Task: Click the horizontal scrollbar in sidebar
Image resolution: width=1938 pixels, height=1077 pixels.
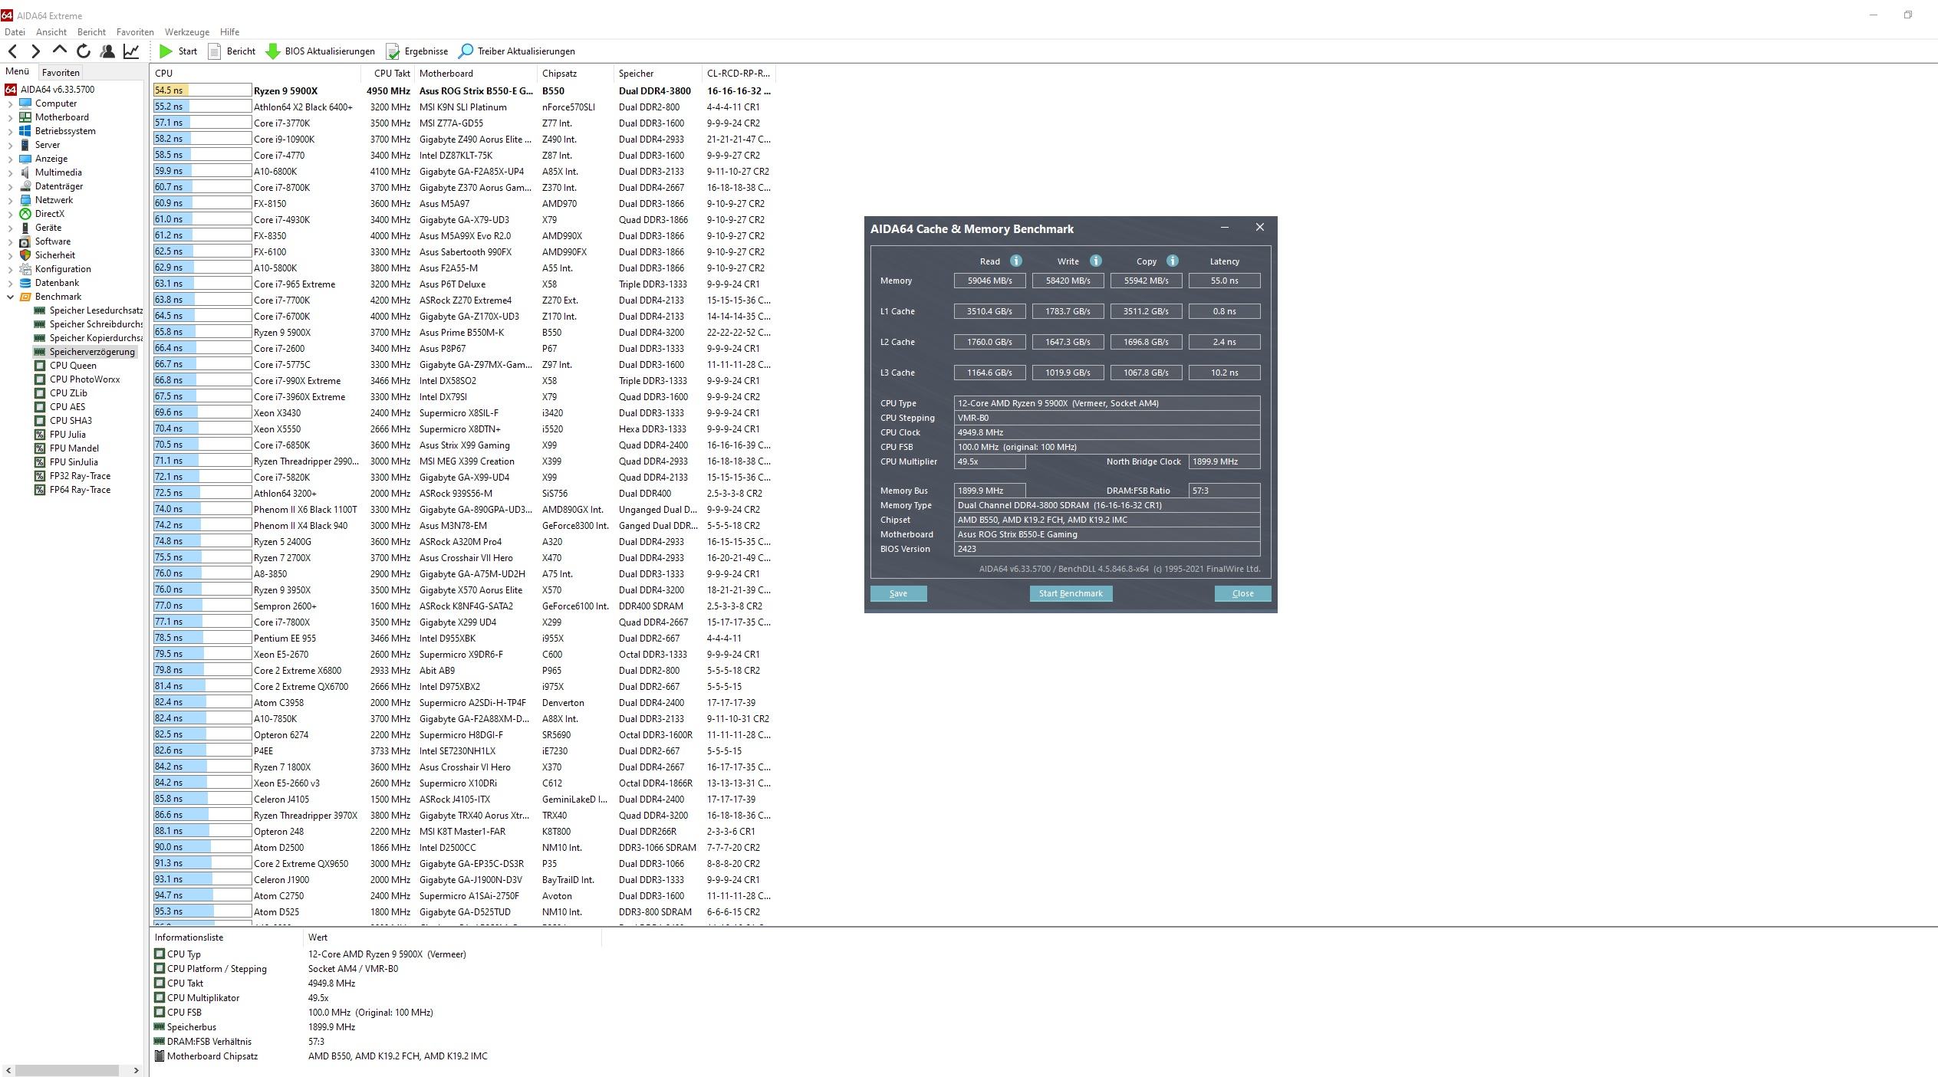Action: click(67, 1070)
